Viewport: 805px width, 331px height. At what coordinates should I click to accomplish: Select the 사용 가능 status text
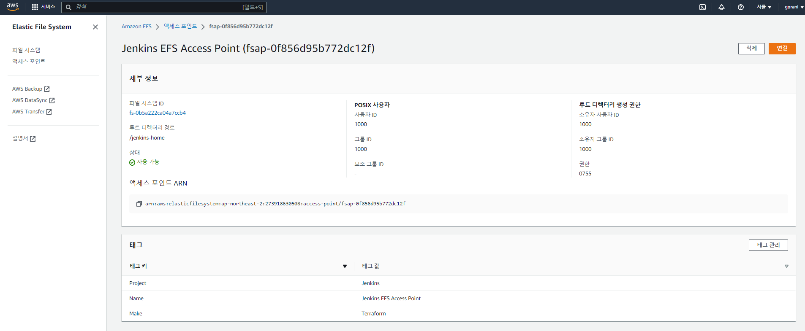click(x=148, y=162)
